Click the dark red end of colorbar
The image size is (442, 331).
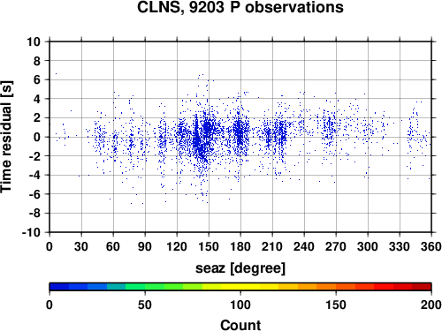(x=422, y=287)
